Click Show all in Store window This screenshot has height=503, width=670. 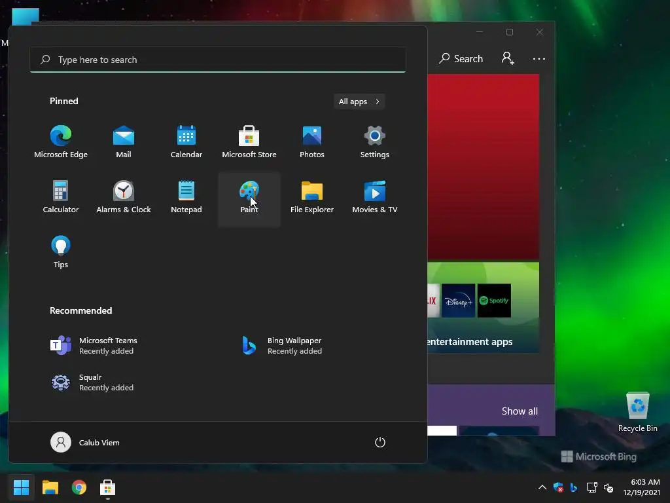(x=520, y=411)
